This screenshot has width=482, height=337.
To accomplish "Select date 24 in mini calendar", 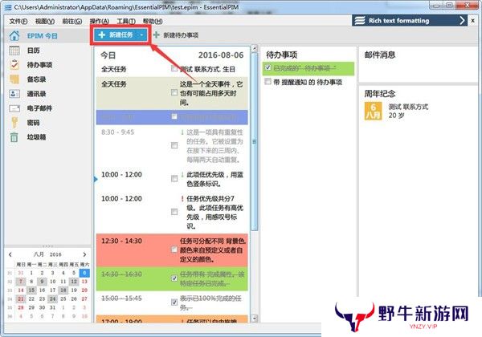I will [x=52, y=298].
